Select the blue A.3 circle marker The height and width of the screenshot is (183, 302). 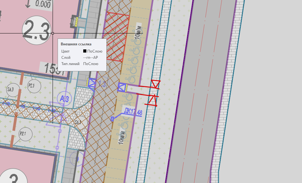64,99
